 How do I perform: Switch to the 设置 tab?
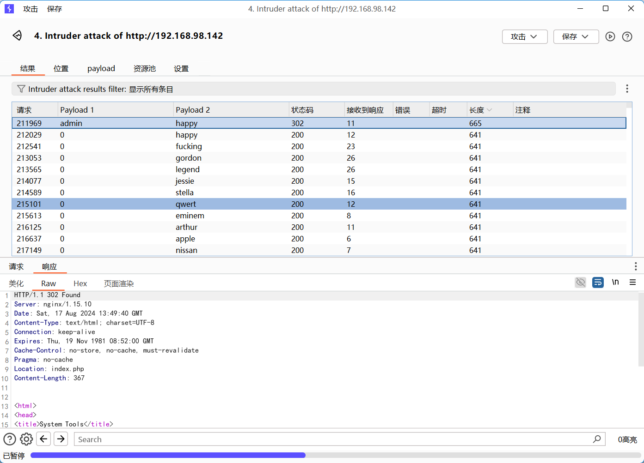181,68
